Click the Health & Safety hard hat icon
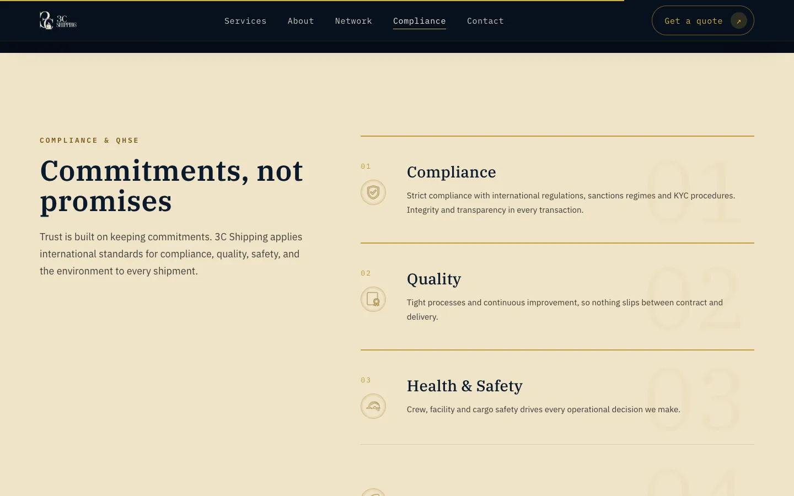Image resolution: width=794 pixels, height=496 pixels. click(373, 406)
